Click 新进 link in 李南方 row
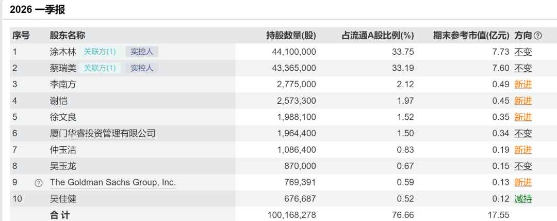 [x=523, y=85]
